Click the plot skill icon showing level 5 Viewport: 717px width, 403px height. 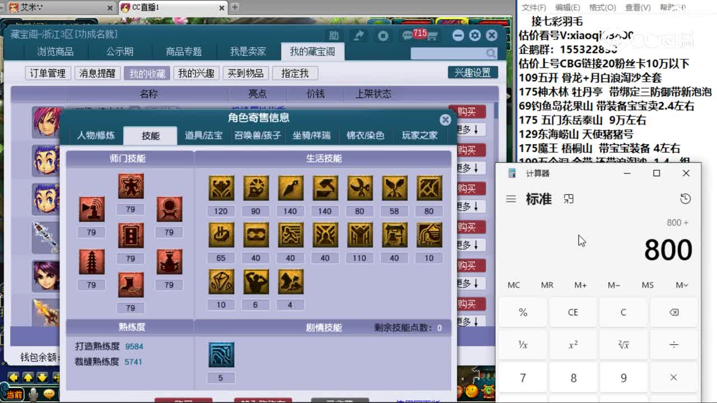click(x=221, y=354)
